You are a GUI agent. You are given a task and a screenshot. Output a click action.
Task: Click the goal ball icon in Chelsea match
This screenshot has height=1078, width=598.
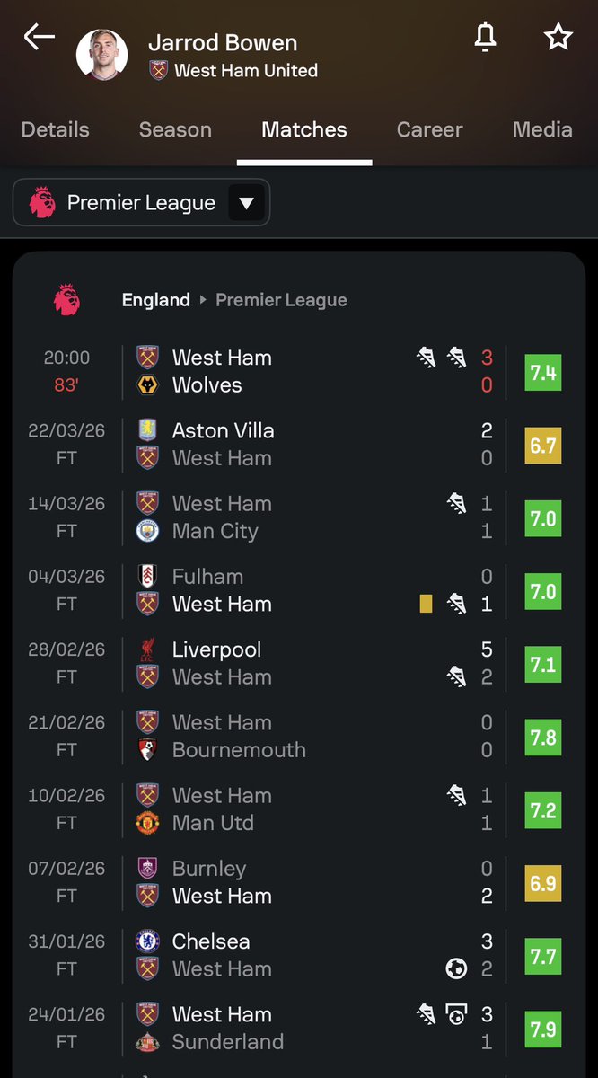pos(456,968)
